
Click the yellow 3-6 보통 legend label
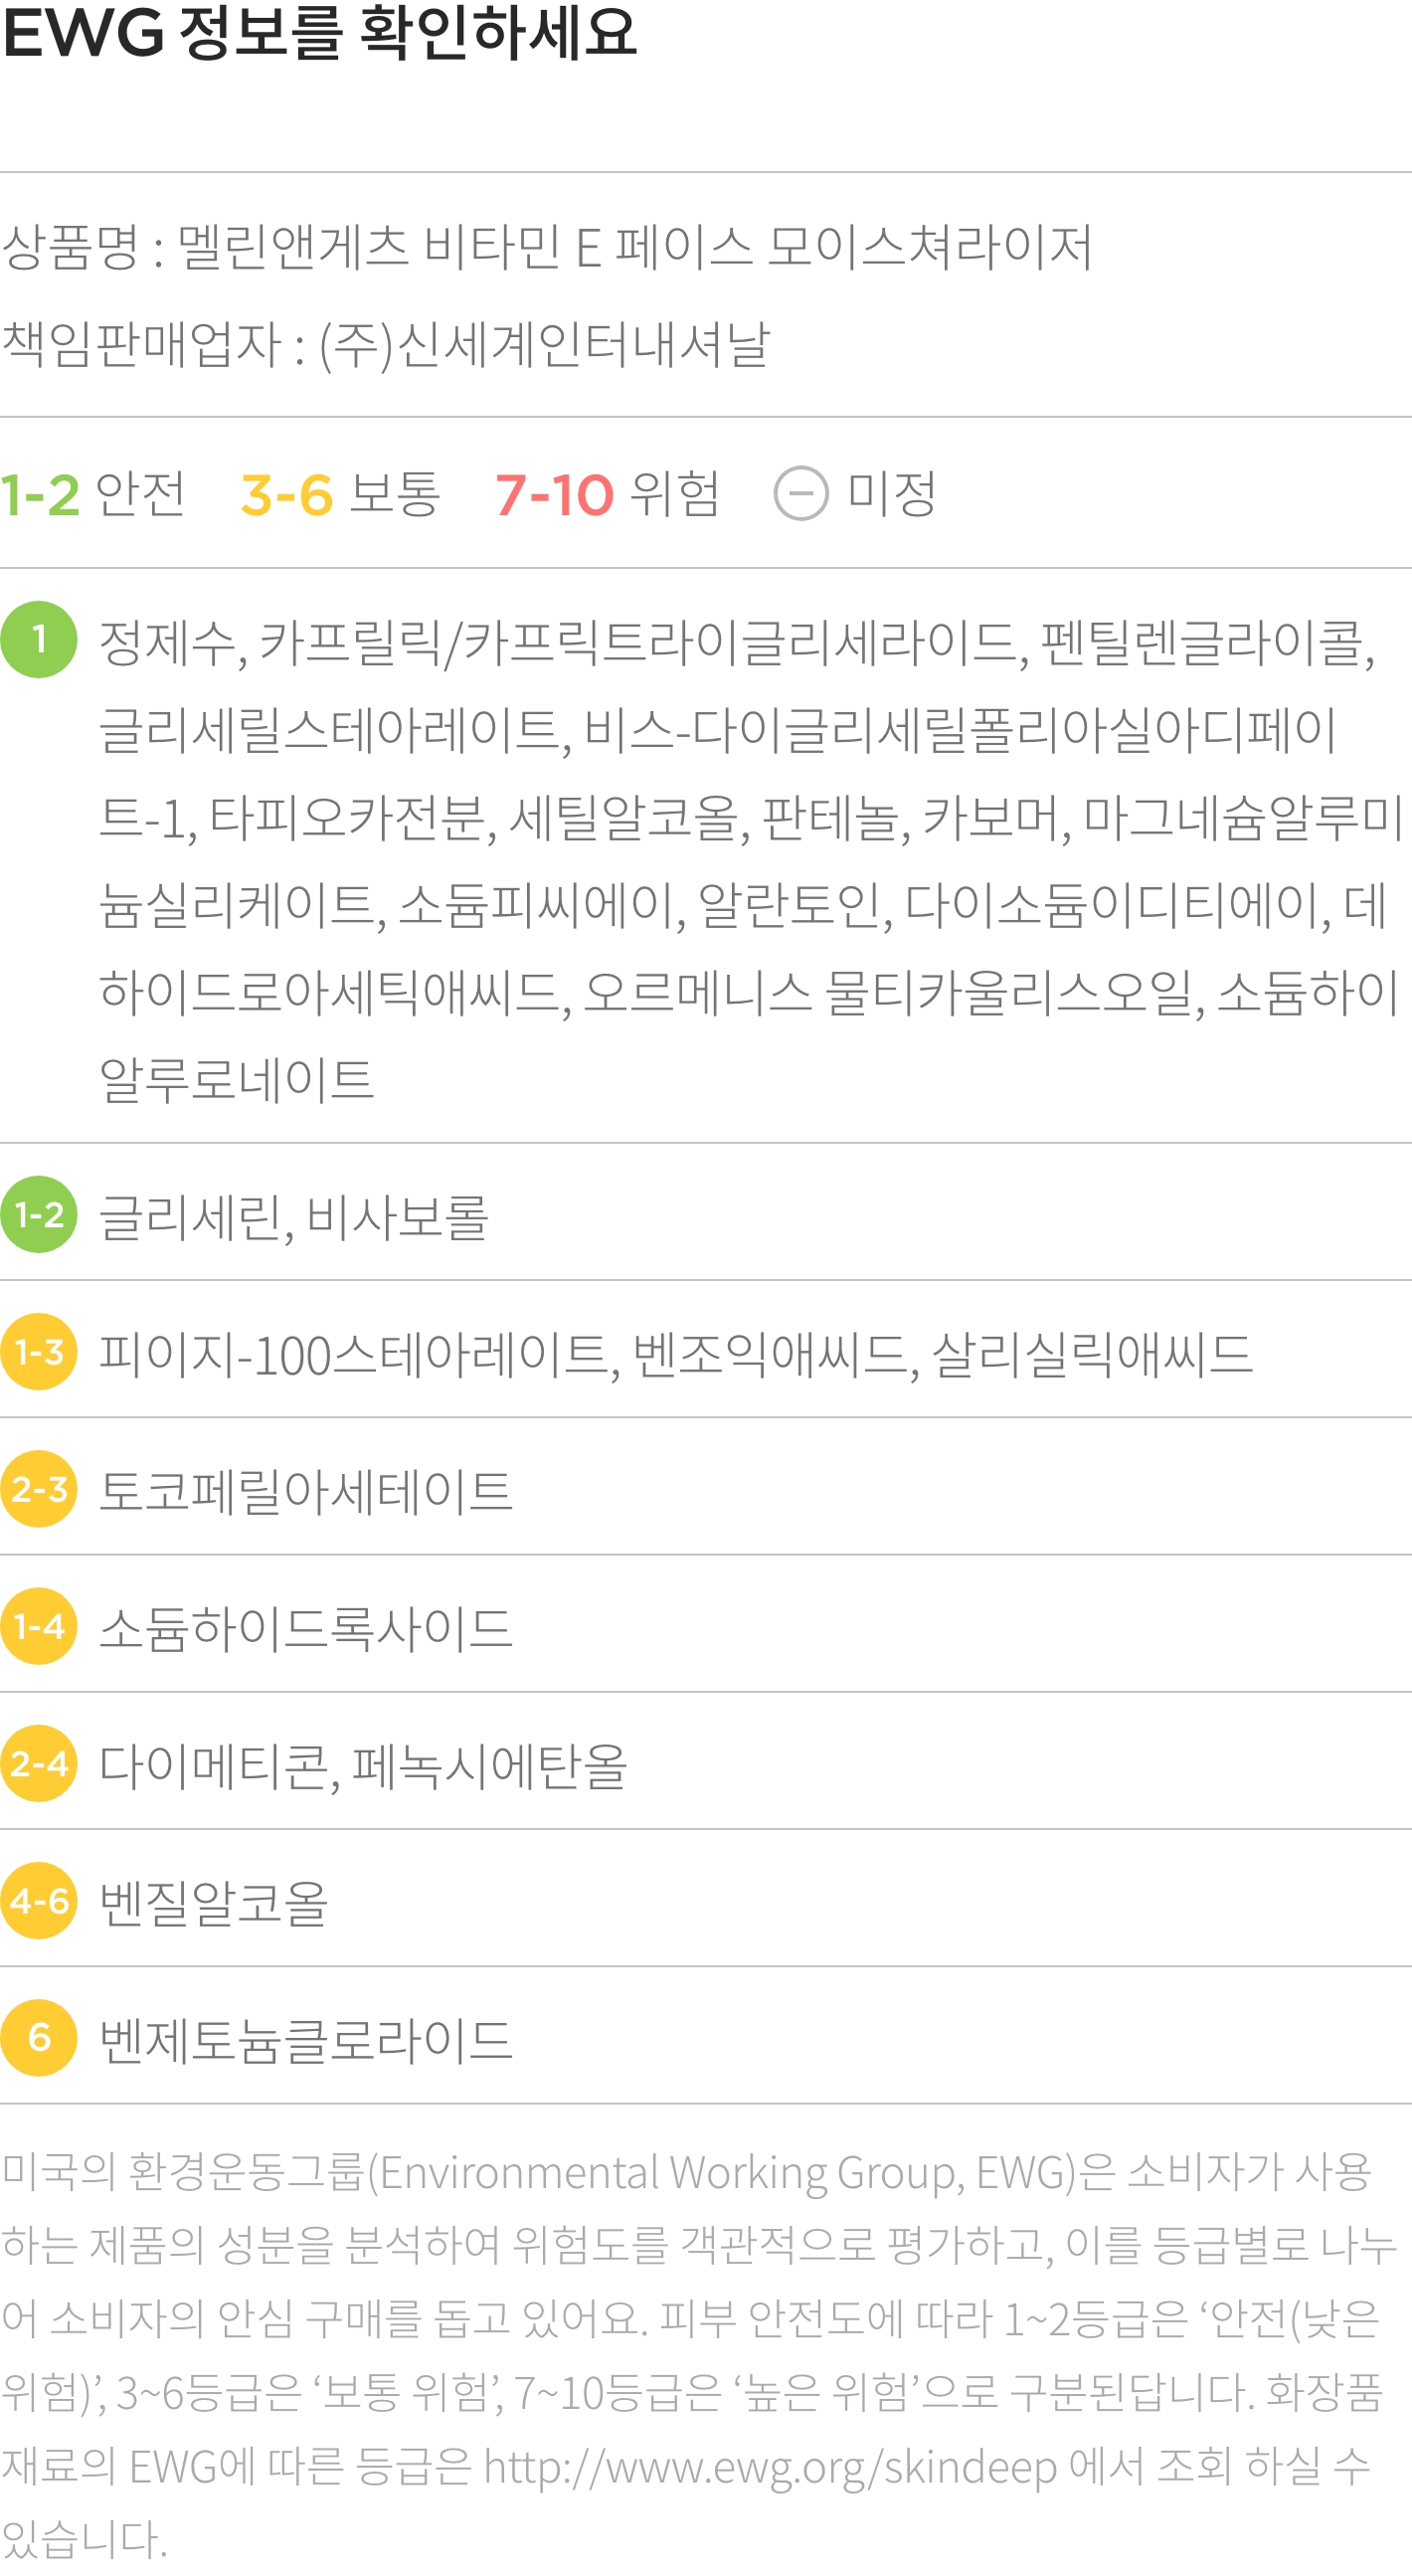(x=340, y=494)
